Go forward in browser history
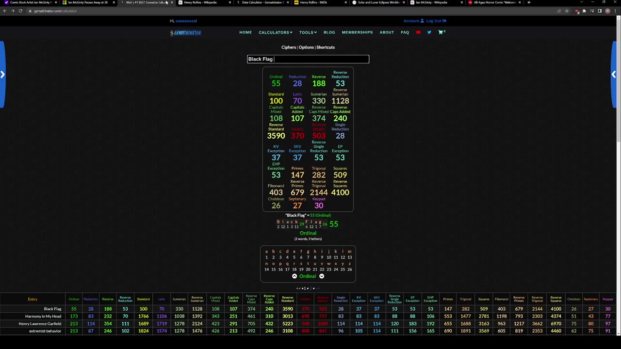 (x=13, y=11)
